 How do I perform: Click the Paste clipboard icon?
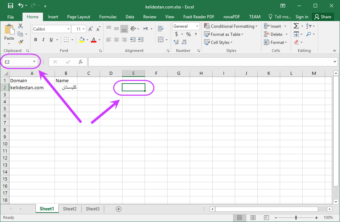pyautogui.click(x=9, y=29)
